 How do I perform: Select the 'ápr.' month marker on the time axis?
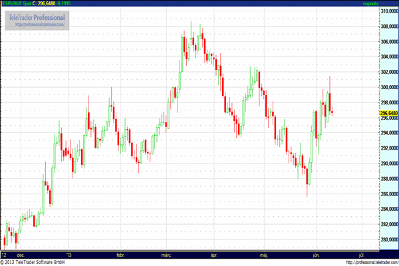point(214,254)
